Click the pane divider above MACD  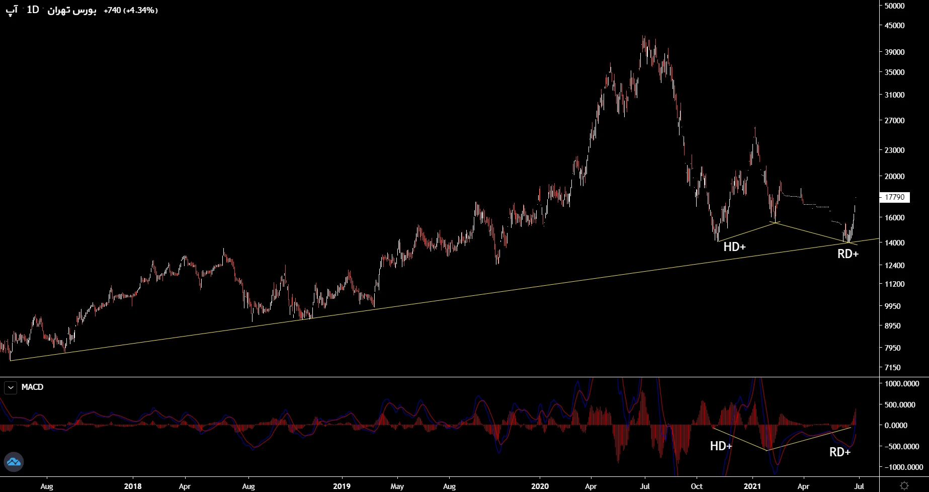coord(453,377)
